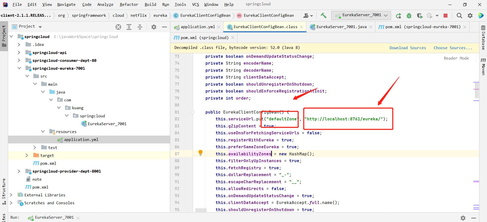
Task: Collapse the resources folder
Action: (x=43, y=132)
